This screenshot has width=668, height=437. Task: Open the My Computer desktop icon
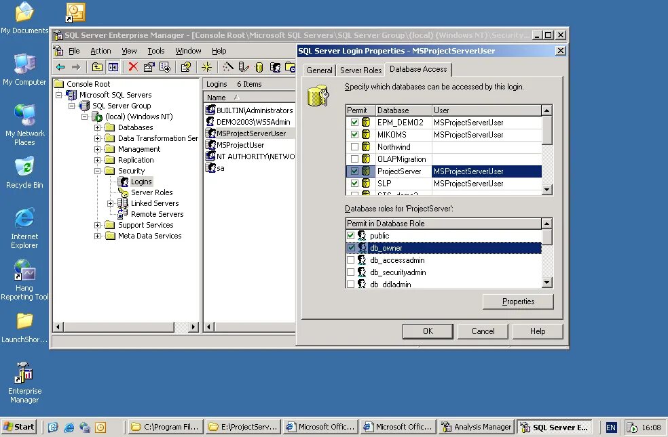(x=24, y=70)
